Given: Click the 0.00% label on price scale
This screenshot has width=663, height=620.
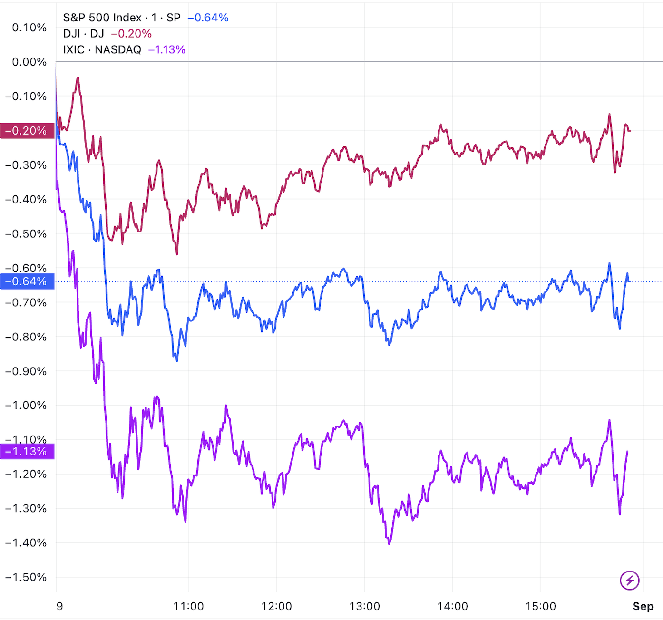Looking at the screenshot, I should click(29, 62).
